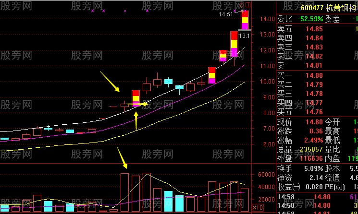This screenshot has height=214, width=358.
Task: Select the 卖四 14.84 ask row
Action: [x=317, y=38]
